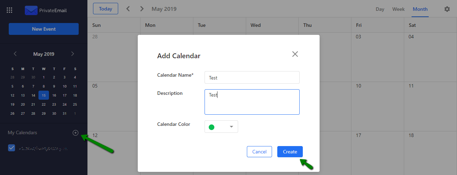Go to next month in main toolbar
The image size is (457, 175).
coord(142,9)
